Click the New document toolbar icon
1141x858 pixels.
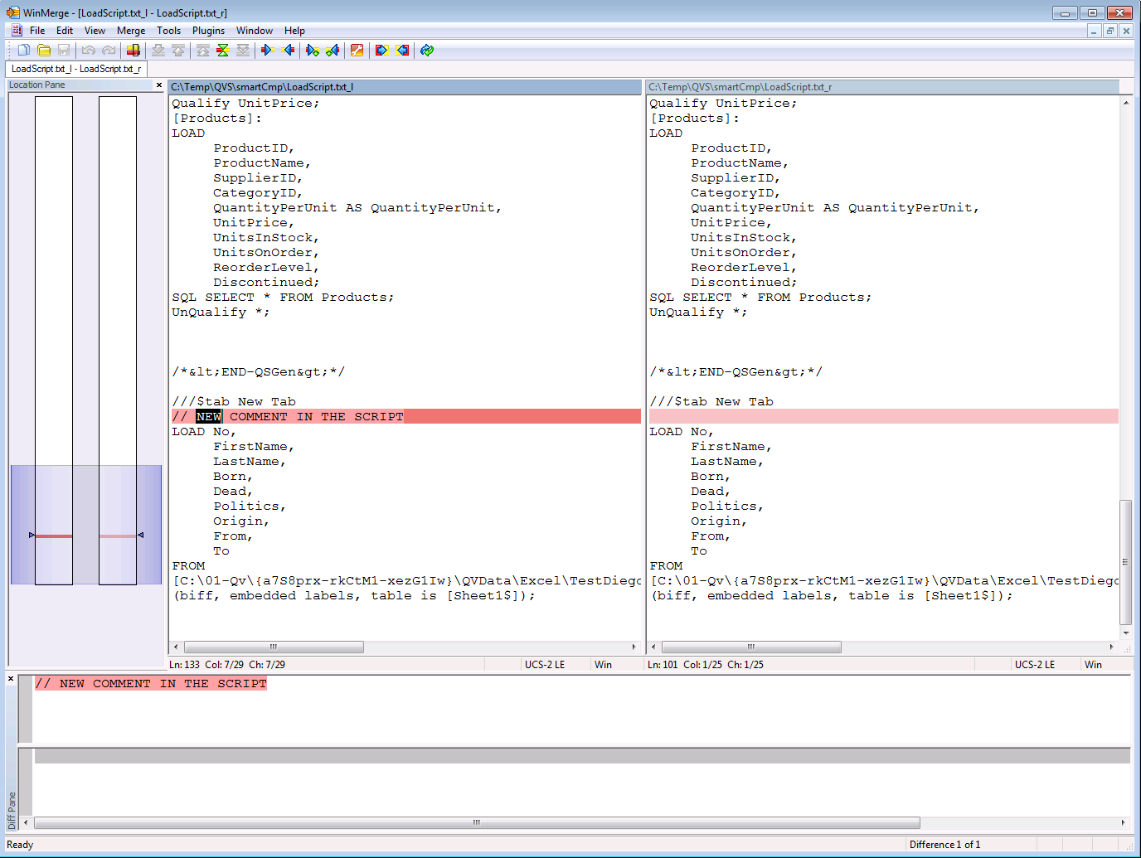tap(24, 51)
